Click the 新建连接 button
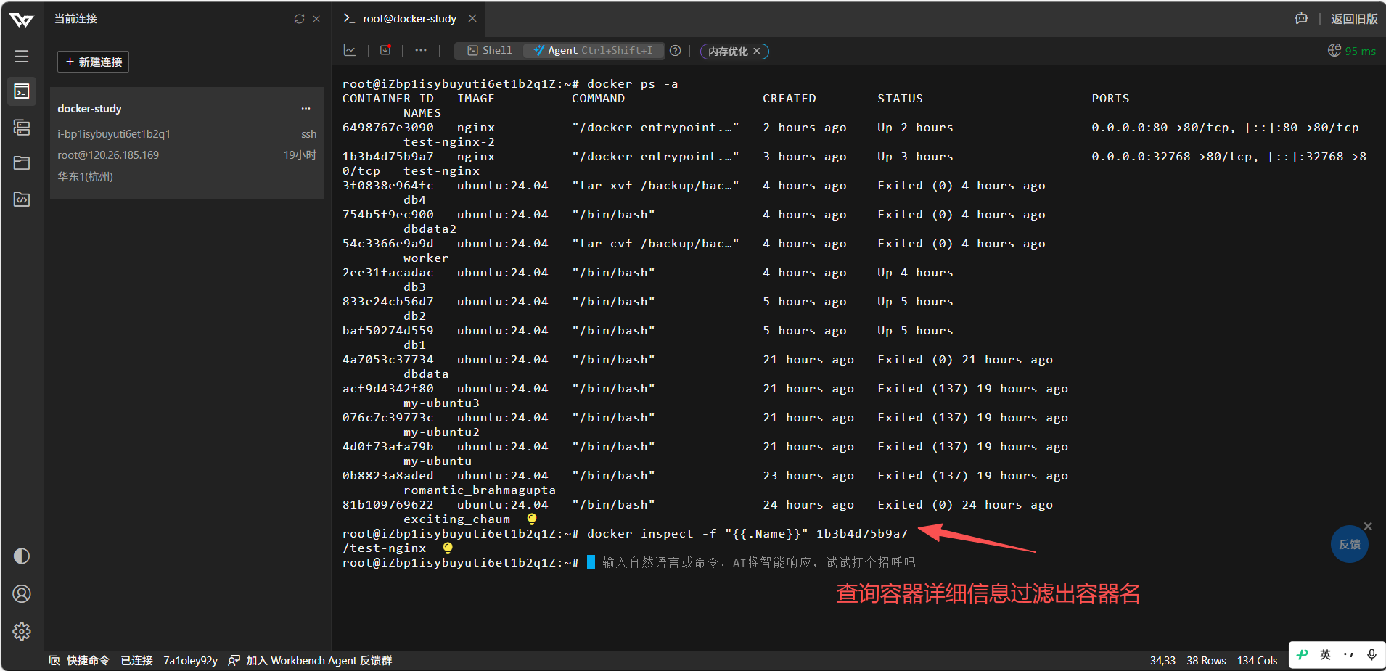The width and height of the screenshot is (1386, 671). (93, 62)
